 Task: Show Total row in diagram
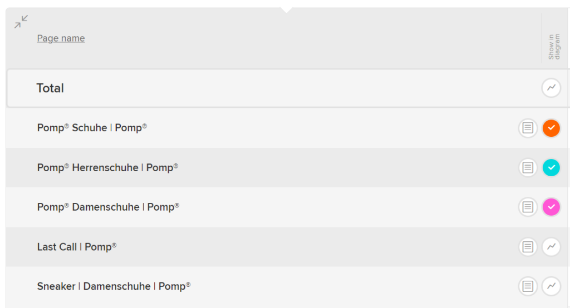551,88
